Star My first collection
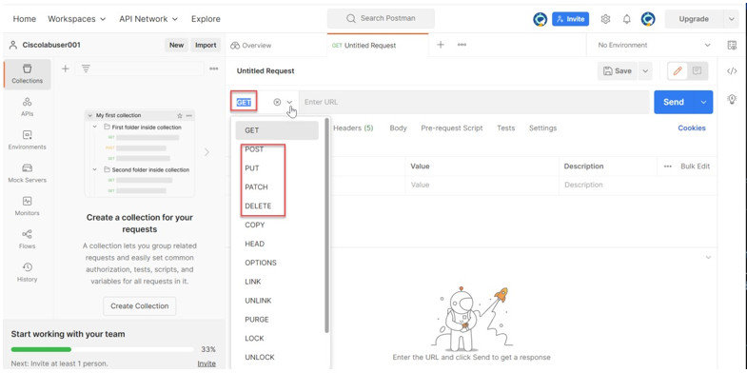This screenshot has width=747, height=373. tap(180, 115)
